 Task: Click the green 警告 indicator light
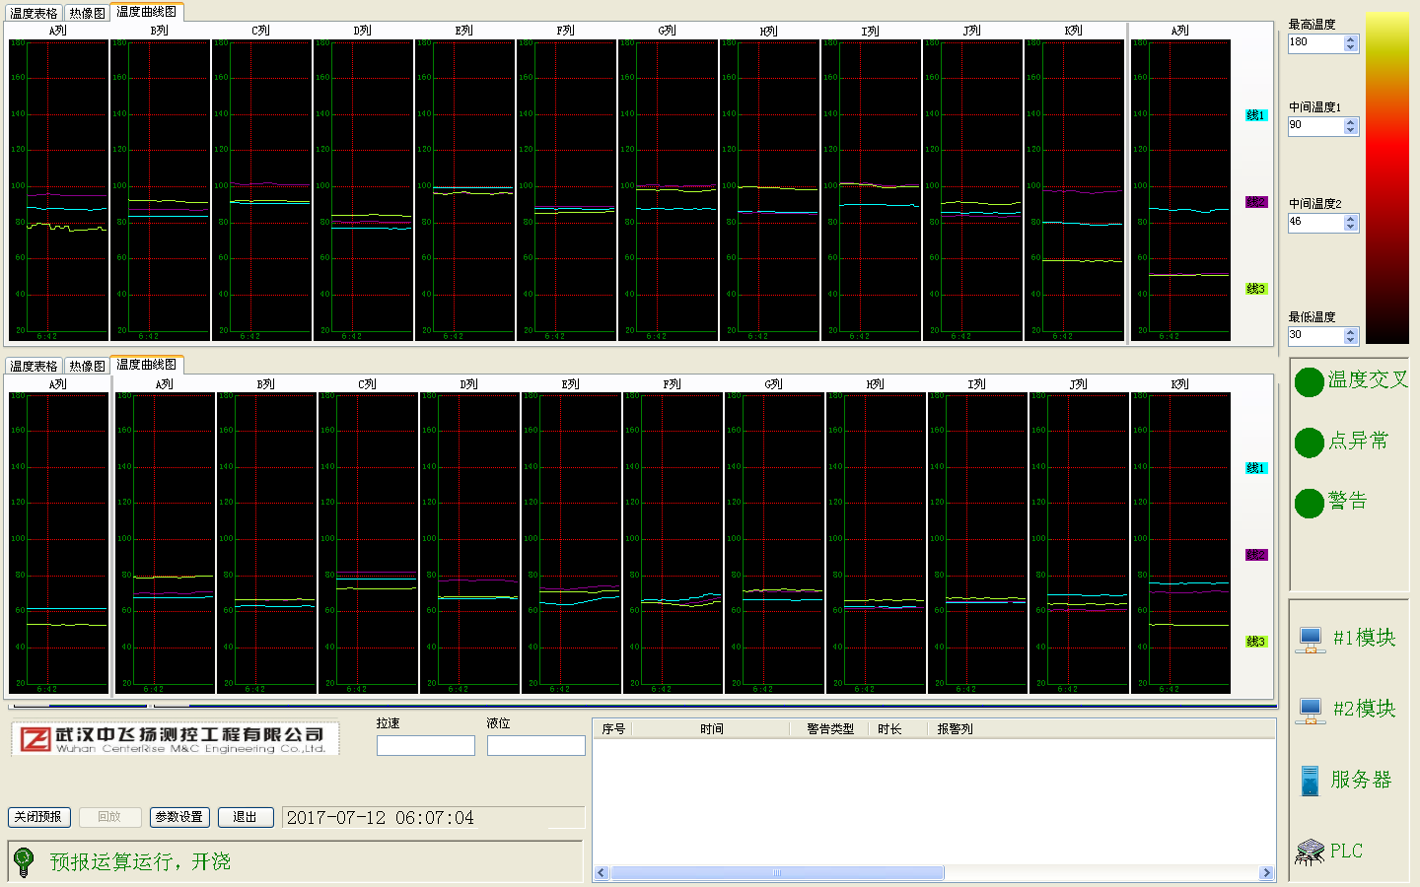coord(1309,503)
